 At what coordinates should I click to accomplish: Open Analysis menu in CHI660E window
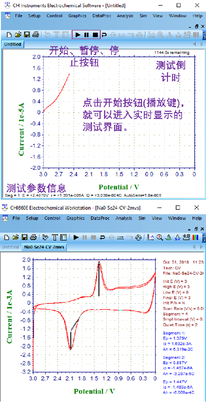[124, 218]
